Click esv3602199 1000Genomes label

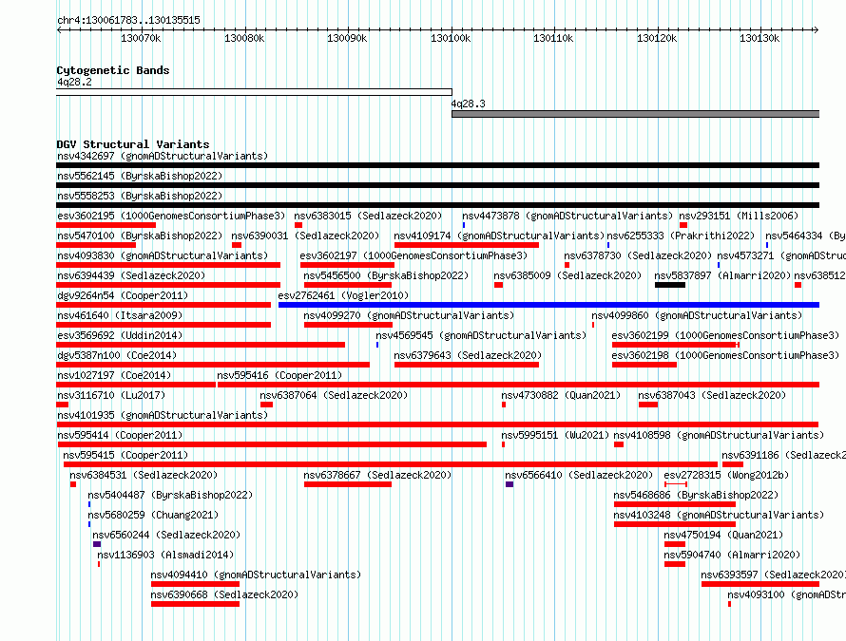(725, 336)
